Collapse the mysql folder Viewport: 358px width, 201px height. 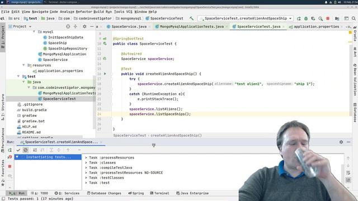click(34, 32)
